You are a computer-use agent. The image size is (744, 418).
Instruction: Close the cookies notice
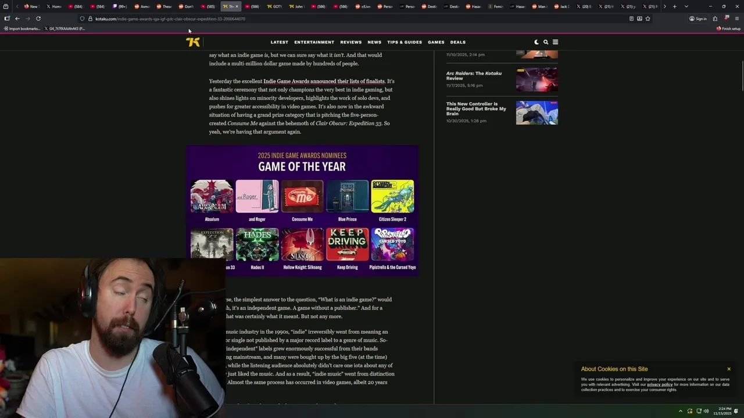coord(729,369)
